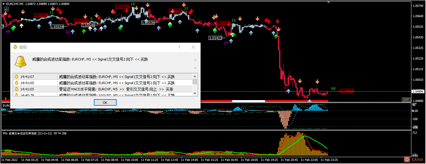Image resolution: width=426 pixels, height=164 pixels.
Task: Click the bell icon beside the MACD alert row
Action: [16, 89]
